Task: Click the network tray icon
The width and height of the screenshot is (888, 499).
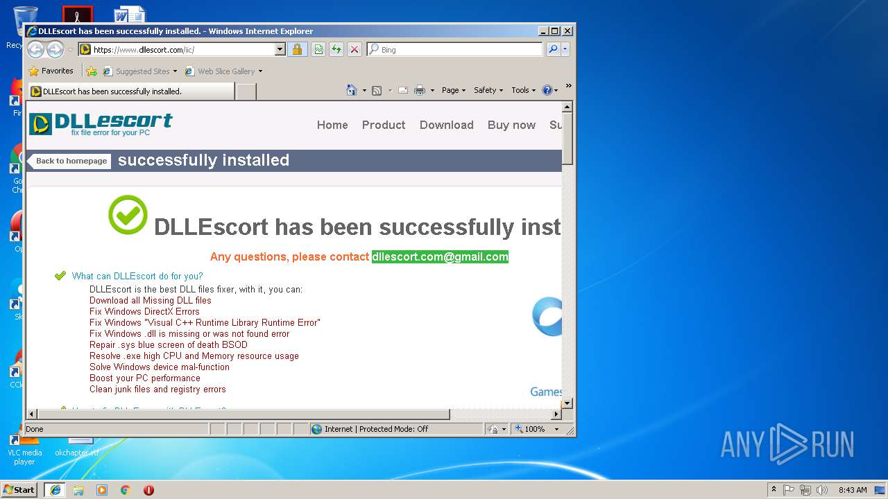Action: tap(805, 489)
